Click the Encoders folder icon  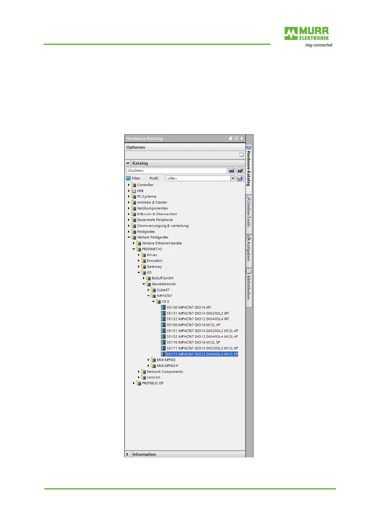click(143, 261)
